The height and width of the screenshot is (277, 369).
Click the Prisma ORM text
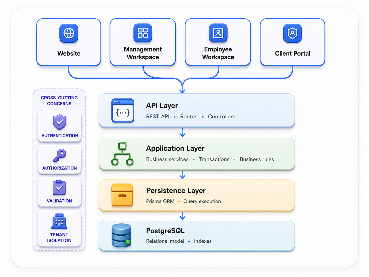point(160,201)
